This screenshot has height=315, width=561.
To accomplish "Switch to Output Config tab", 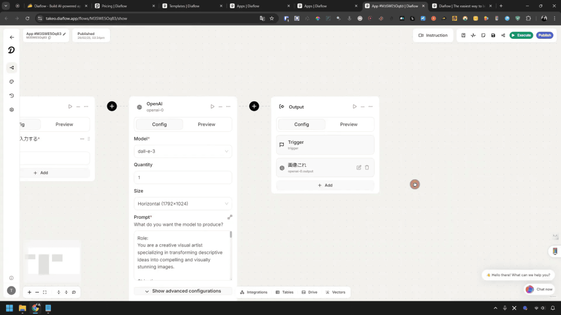I will pyautogui.click(x=302, y=124).
